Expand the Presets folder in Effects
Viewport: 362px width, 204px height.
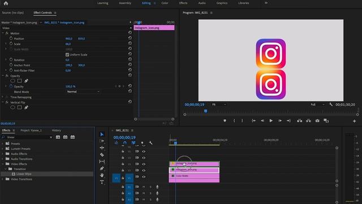click(2, 143)
